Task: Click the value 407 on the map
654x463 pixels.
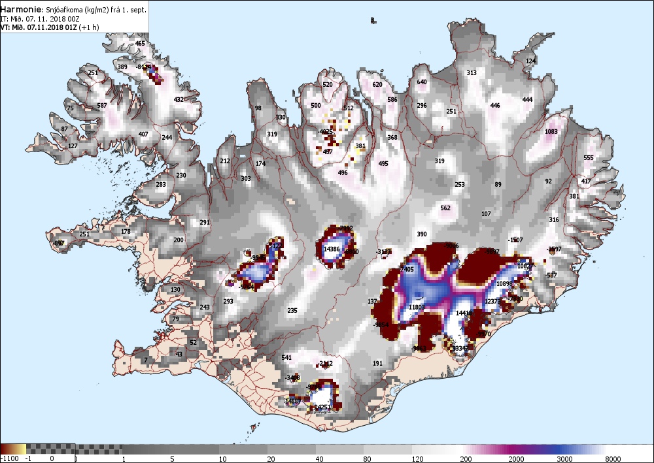Action: point(143,134)
